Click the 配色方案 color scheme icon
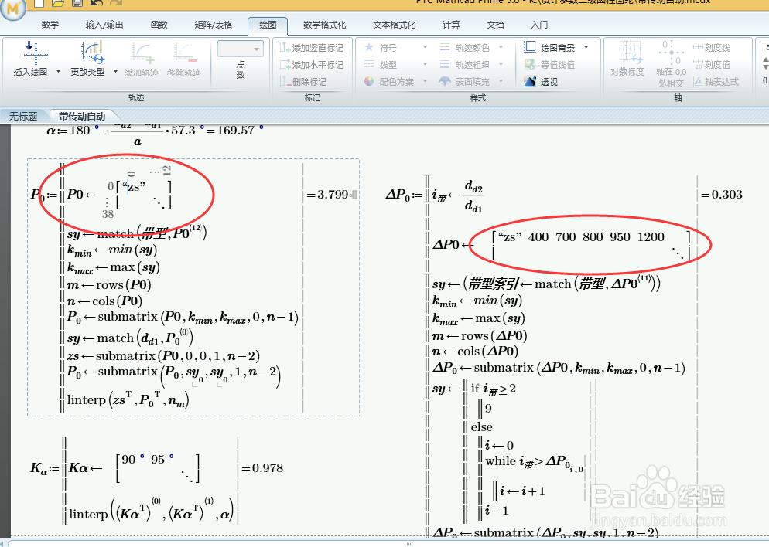Image resolution: width=769 pixels, height=547 pixels. click(369, 81)
